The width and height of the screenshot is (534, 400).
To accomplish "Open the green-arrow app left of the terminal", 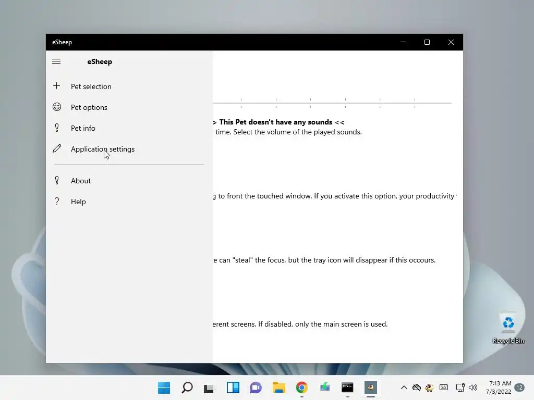I will [324, 387].
